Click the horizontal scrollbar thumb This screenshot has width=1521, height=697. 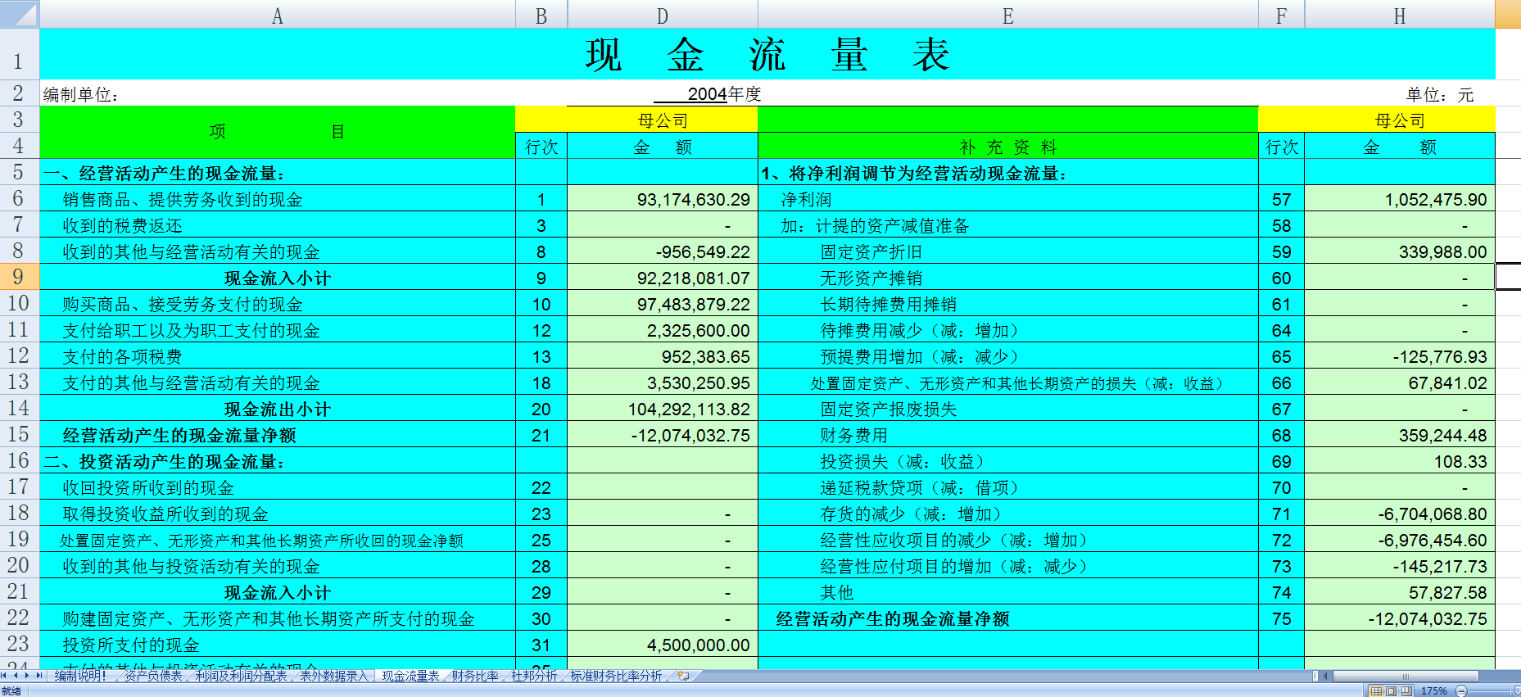[1406, 676]
